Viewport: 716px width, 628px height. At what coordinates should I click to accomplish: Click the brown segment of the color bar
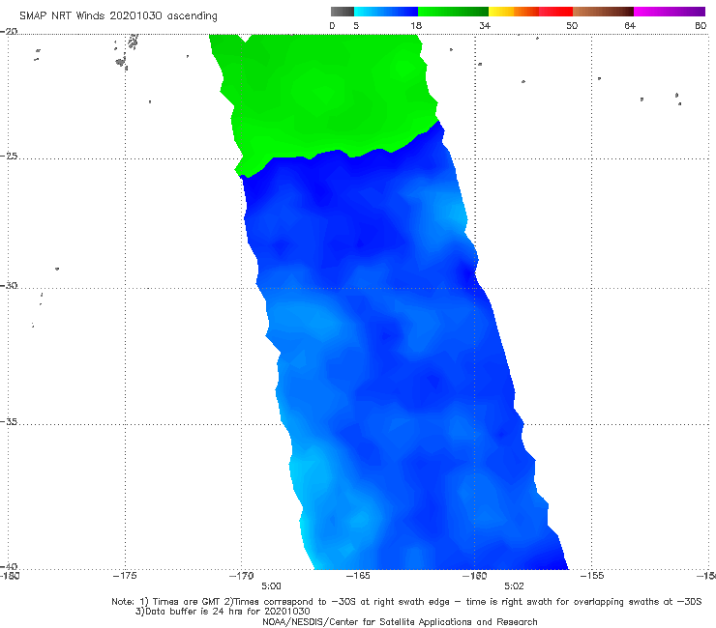coord(603,12)
